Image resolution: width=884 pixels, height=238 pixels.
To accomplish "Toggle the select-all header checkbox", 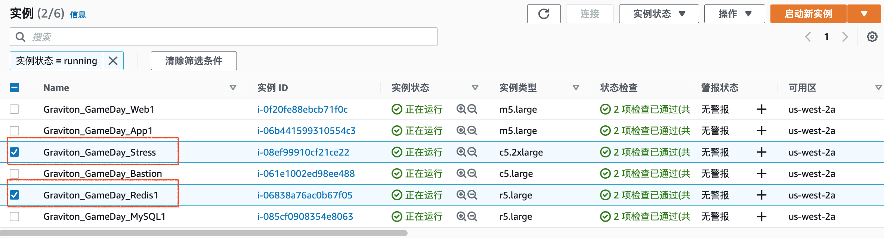I will click(x=15, y=88).
